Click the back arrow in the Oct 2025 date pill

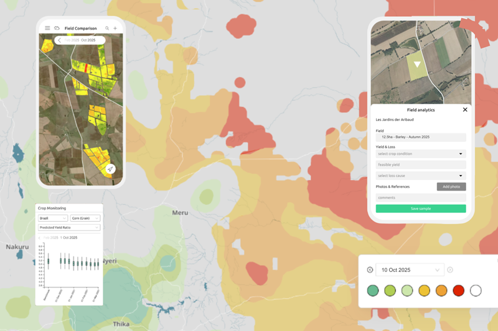[59, 40]
